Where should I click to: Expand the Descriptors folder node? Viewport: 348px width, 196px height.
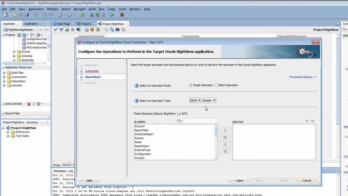(x=4, y=81)
